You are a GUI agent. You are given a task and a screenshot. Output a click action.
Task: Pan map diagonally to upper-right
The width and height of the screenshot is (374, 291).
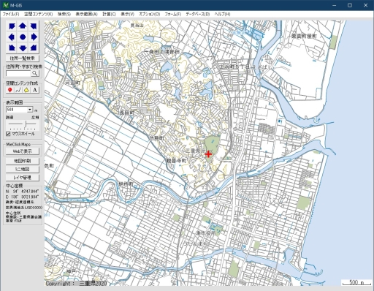pyautogui.click(x=34, y=26)
